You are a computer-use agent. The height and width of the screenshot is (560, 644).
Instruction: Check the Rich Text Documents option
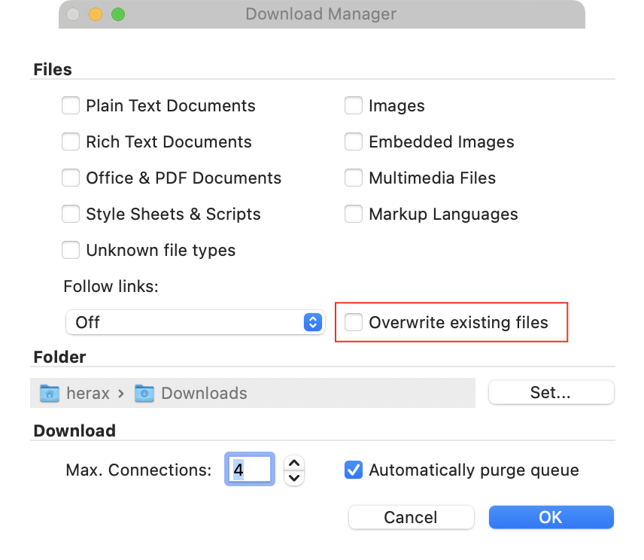(x=71, y=142)
